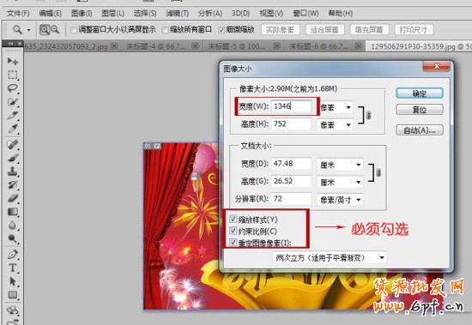Click the pixel width 1346 field
This screenshot has height=325, width=472.
click(x=292, y=106)
